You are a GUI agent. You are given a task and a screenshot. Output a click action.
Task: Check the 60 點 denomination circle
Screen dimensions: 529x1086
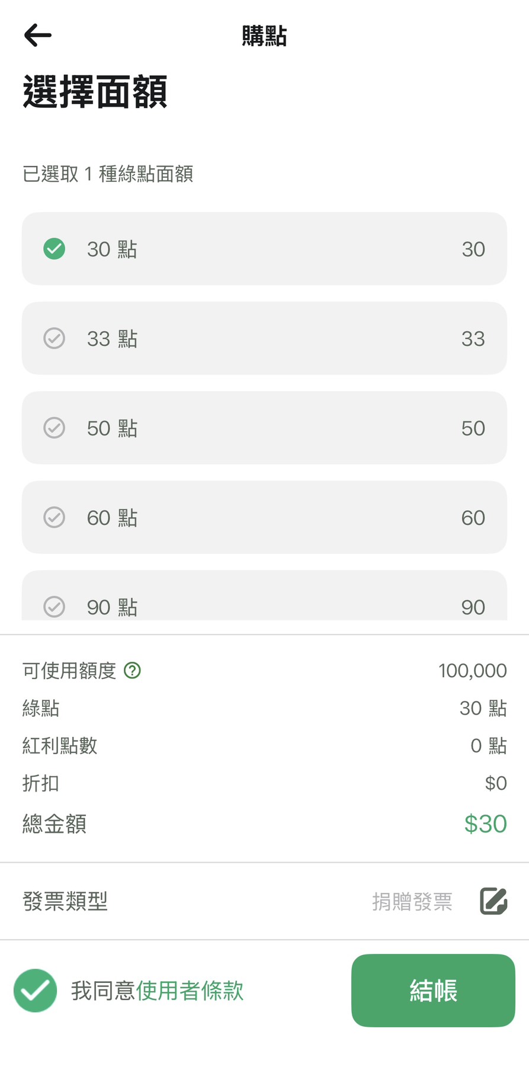pyautogui.click(x=54, y=517)
